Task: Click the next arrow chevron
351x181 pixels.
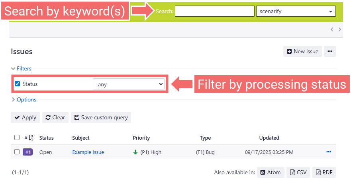Action: point(339,29)
